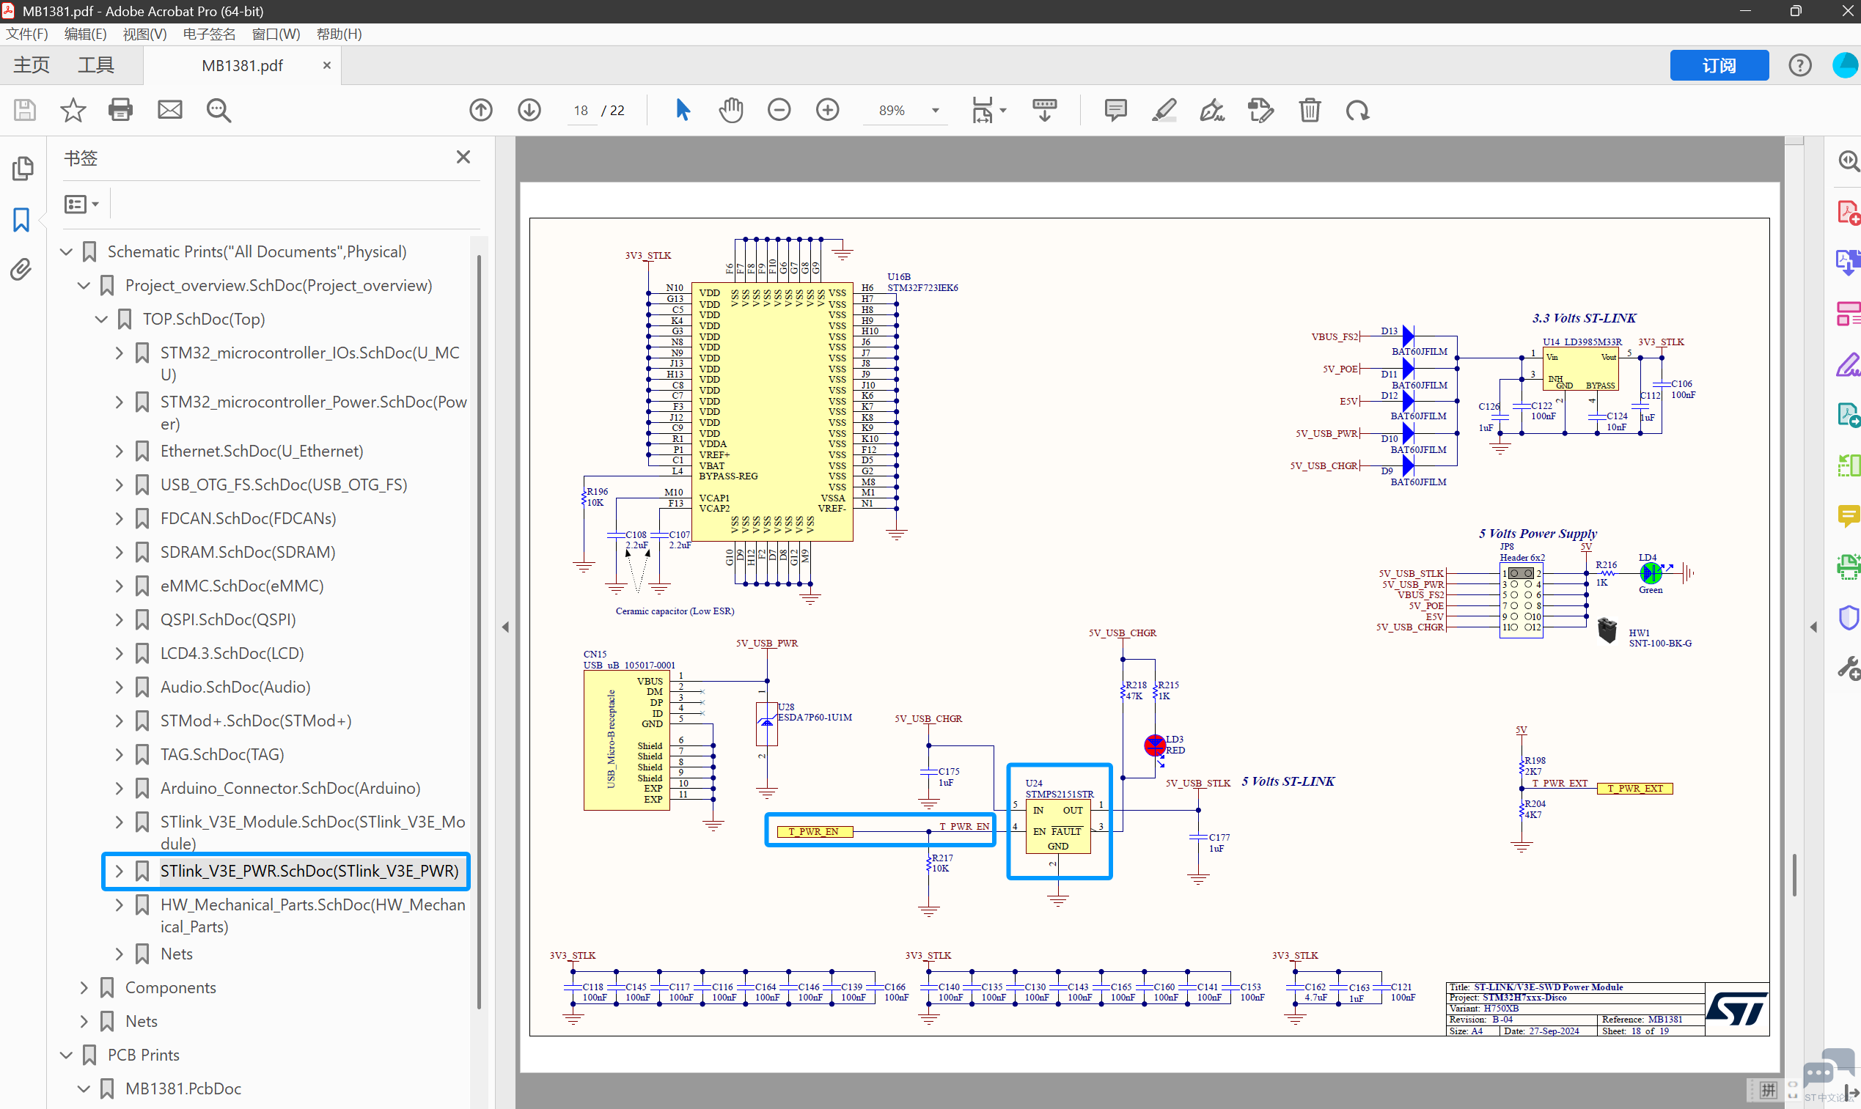Open the comment tool in right pane
Viewport: 1861px width, 1109px height.
click(x=1849, y=515)
